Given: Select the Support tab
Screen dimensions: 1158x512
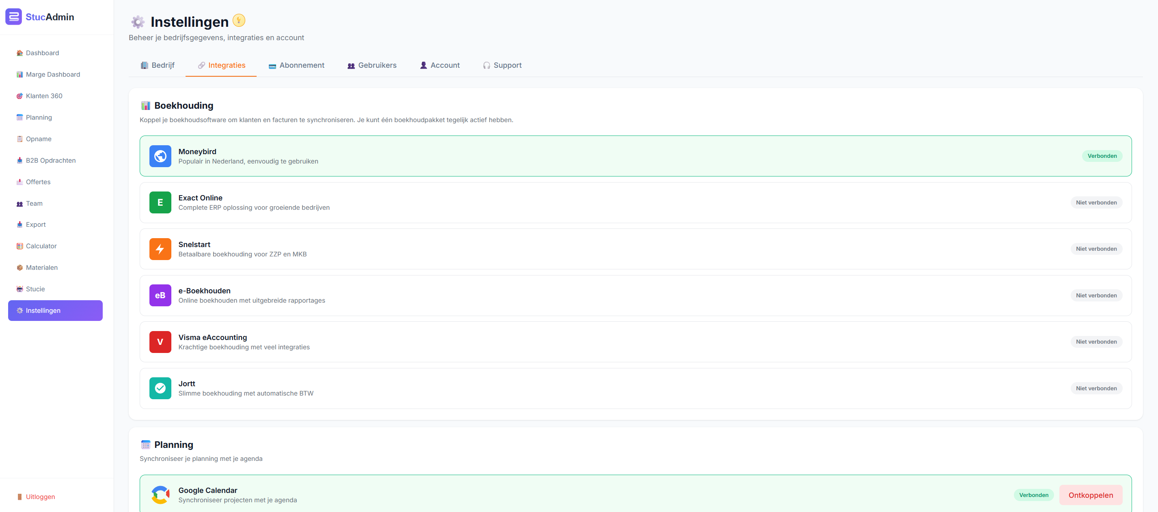Looking at the screenshot, I should click(x=502, y=65).
